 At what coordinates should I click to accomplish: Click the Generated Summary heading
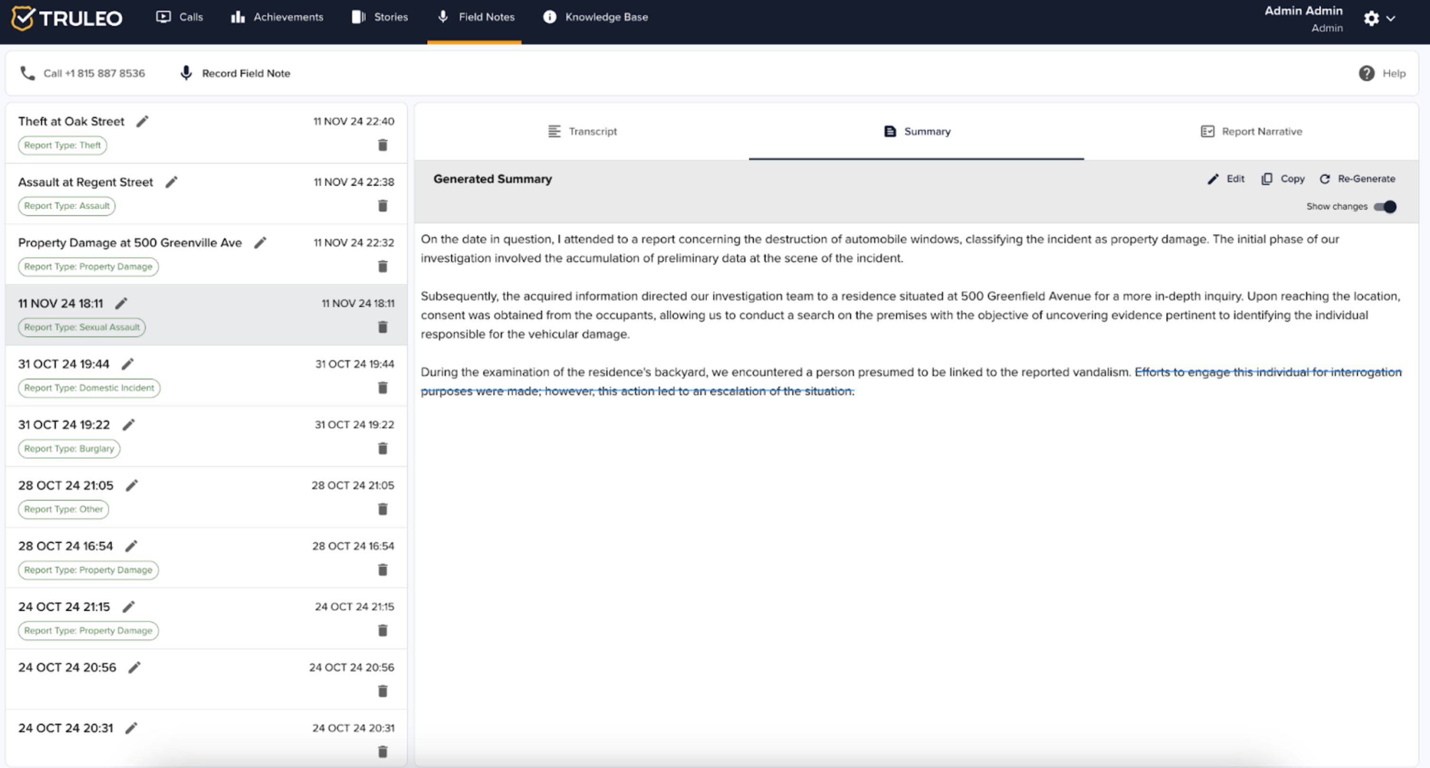493,179
